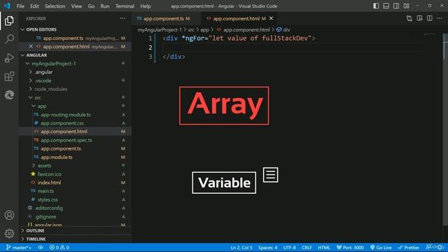This screenshot has height=252, width=448.
Task: Click Ln 2, Col 5 cursor position
Action: pos(241,247)
